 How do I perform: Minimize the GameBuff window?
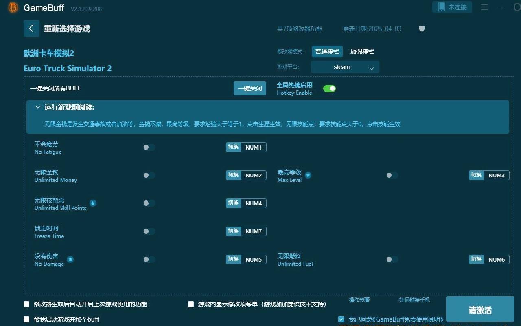(x=501, y=7)
